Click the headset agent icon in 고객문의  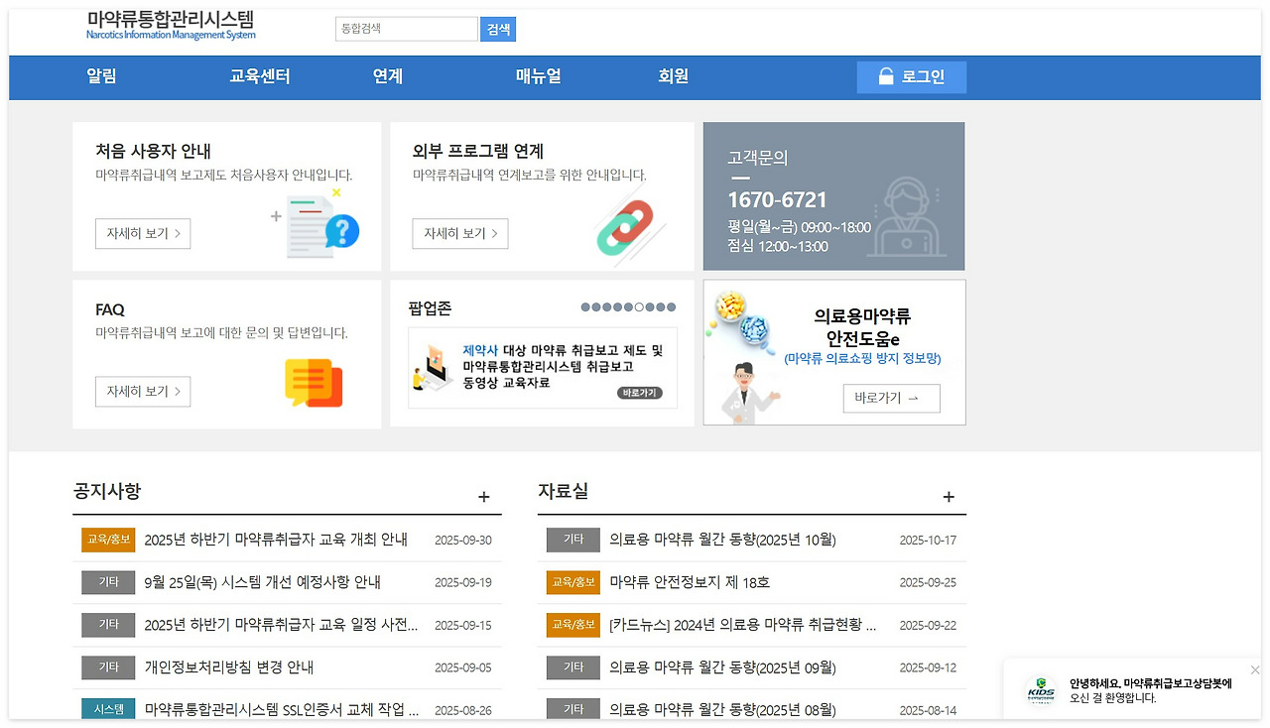[908, 215]
